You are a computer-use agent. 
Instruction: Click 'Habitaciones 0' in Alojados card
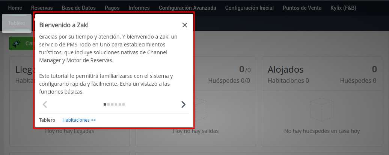pos(288,80)
